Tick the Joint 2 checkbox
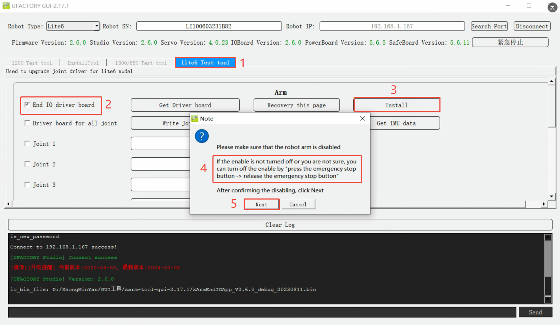 [x=27, y=164]
